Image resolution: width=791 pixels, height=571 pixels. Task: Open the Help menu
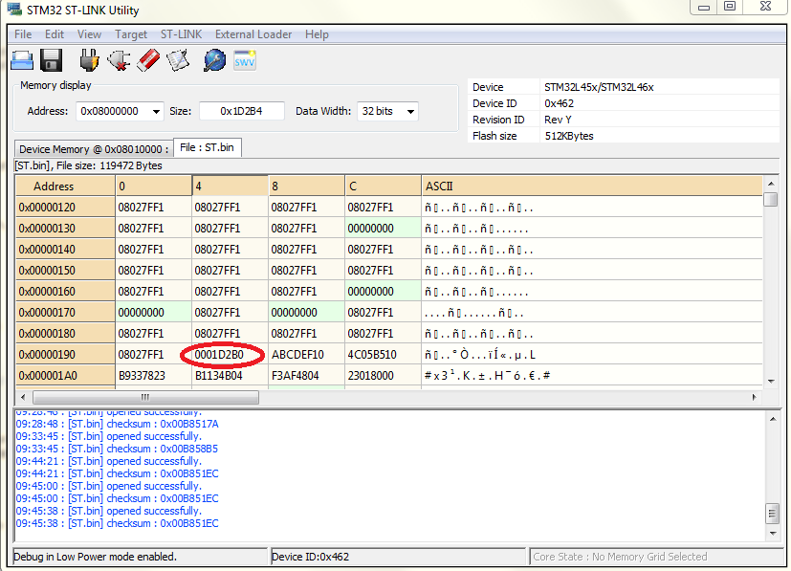click(x=317, y=34)
